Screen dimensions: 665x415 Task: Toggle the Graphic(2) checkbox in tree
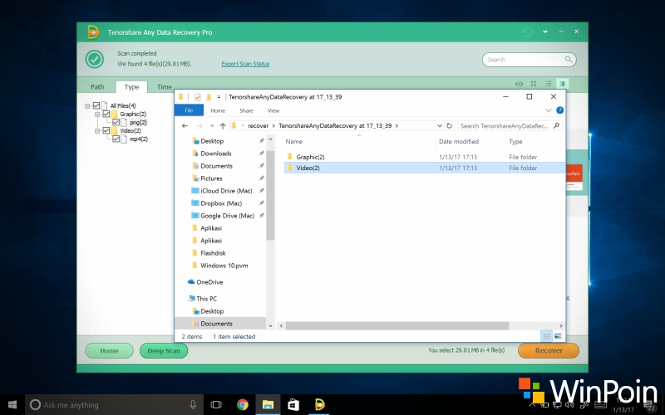106,114
